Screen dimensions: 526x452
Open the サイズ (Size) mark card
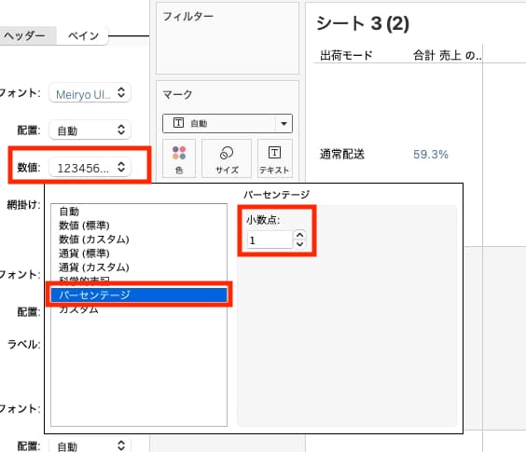[227, 158]
